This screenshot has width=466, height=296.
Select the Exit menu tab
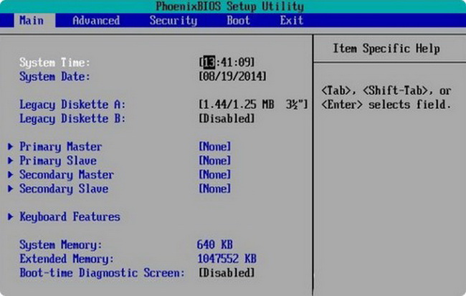pyautogui.click(x=292, y=21)
